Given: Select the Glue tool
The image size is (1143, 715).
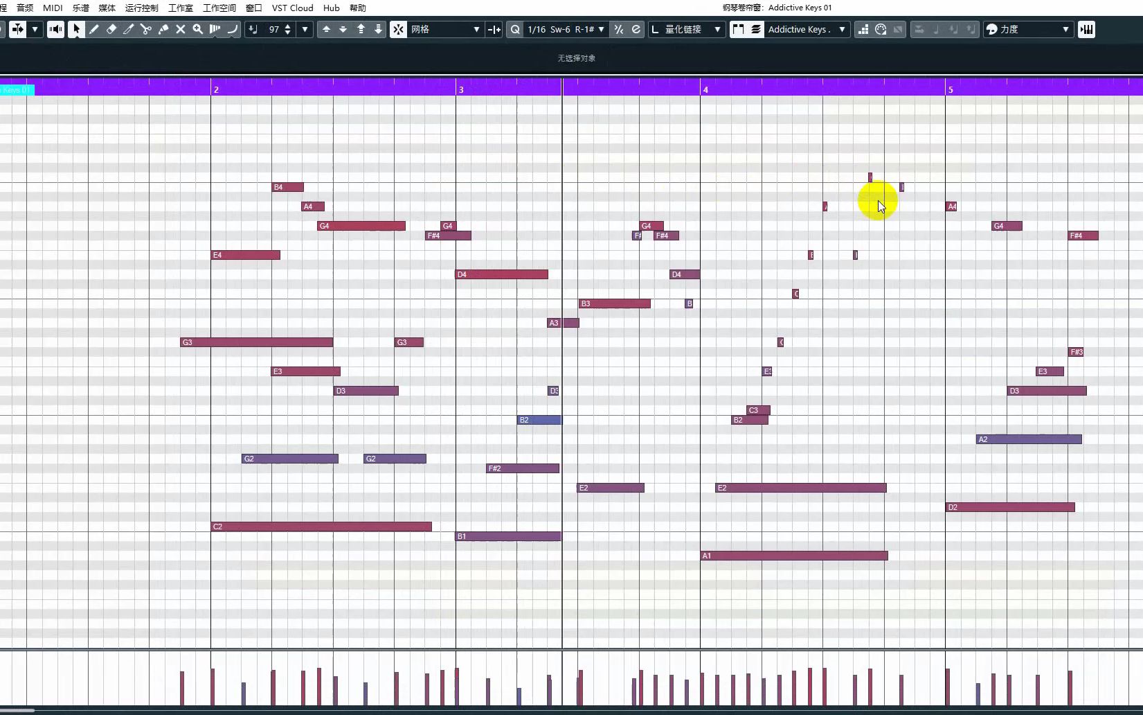Looking at the screenshot, I should (163, 29).
